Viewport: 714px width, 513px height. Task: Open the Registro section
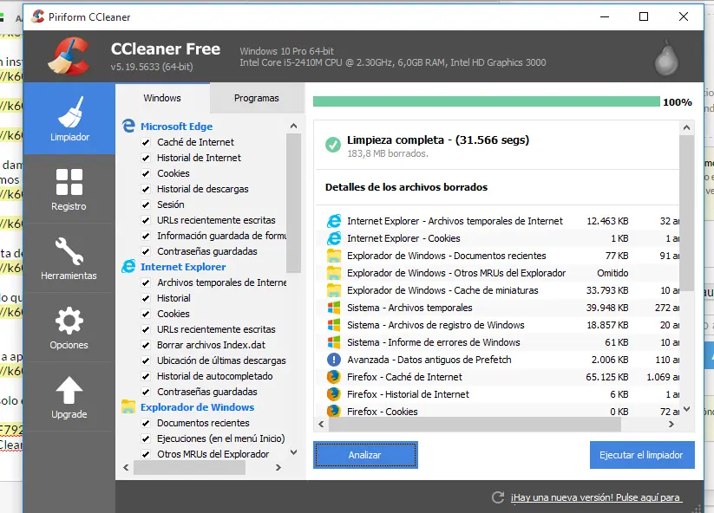coord(69,189)
